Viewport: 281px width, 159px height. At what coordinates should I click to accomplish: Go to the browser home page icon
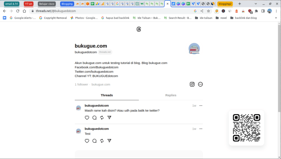(24, 11)
